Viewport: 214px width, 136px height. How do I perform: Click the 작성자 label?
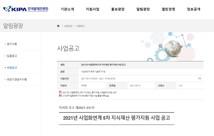(x=64, y=86)
